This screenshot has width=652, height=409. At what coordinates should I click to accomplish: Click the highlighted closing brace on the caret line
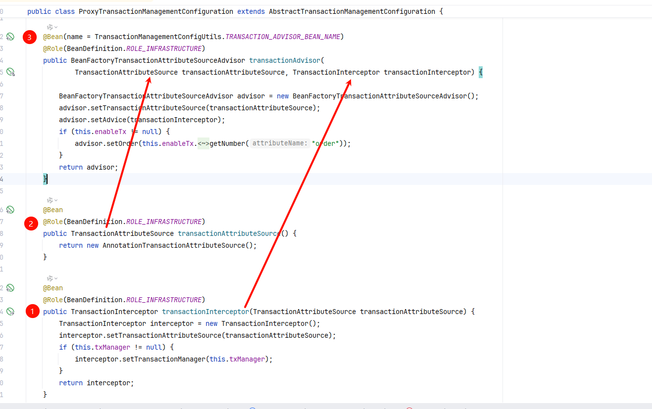(x=45, y=179)
